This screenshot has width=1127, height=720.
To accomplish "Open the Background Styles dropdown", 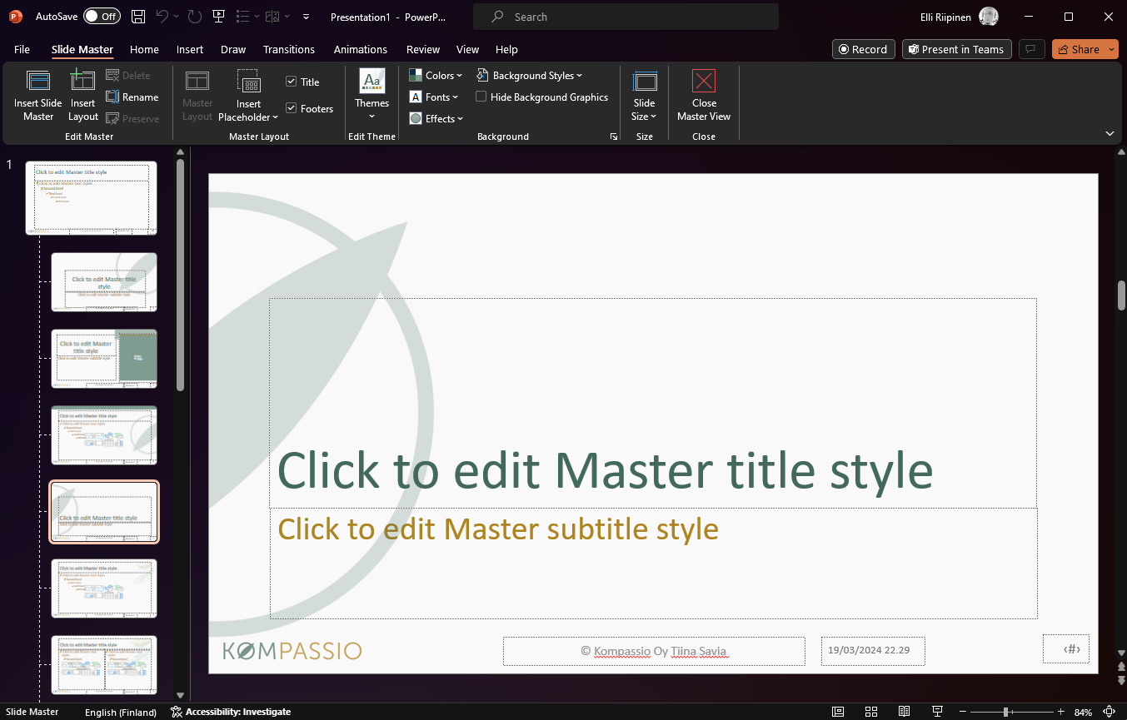I will coord(530,75).
